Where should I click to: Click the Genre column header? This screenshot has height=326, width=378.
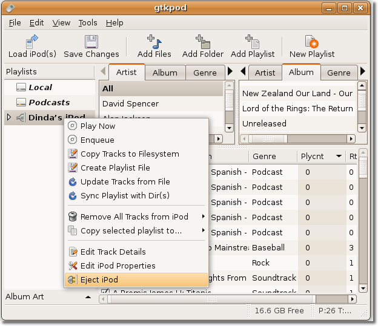pyautogui.click(x=273, y=156)
